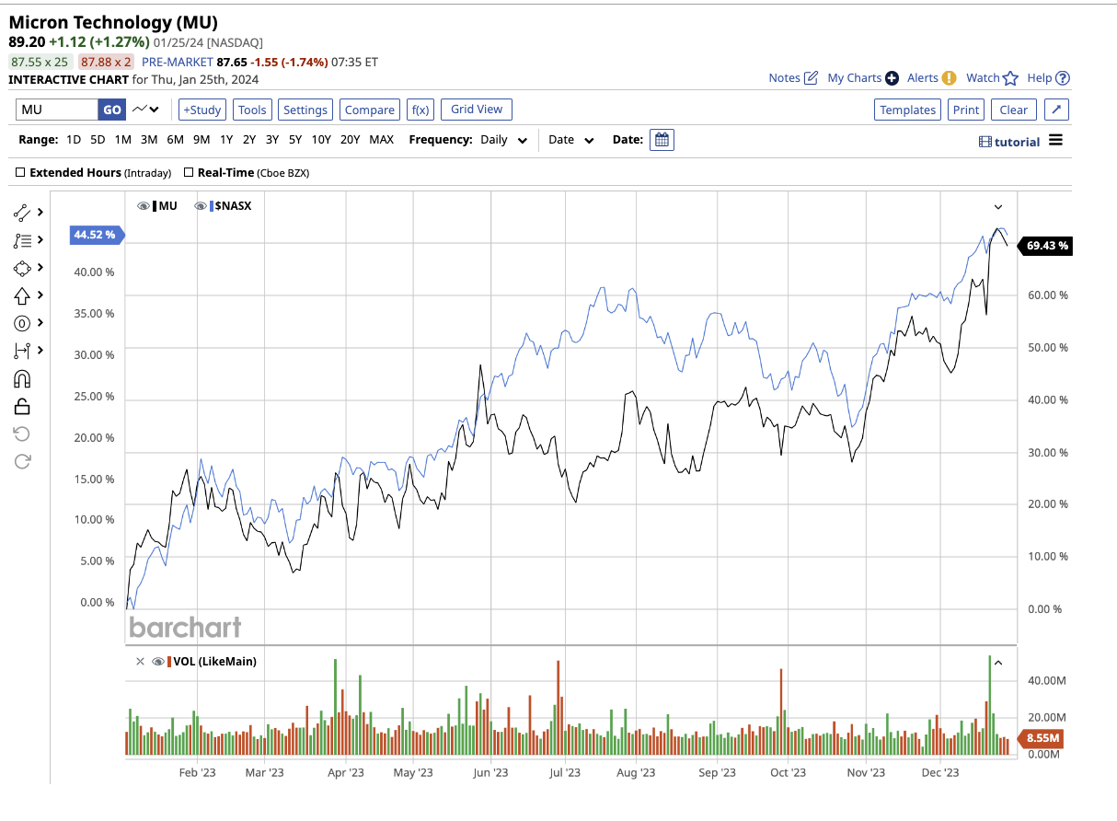Switch range to 1Y
This screenshot has width=1117, height=821.
pyautogui.click(x=226, y=140)
